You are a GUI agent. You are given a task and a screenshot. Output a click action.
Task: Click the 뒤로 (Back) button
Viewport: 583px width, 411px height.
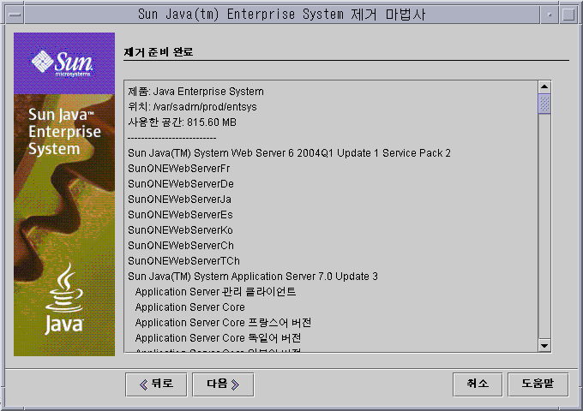click(x=156, y=384)
